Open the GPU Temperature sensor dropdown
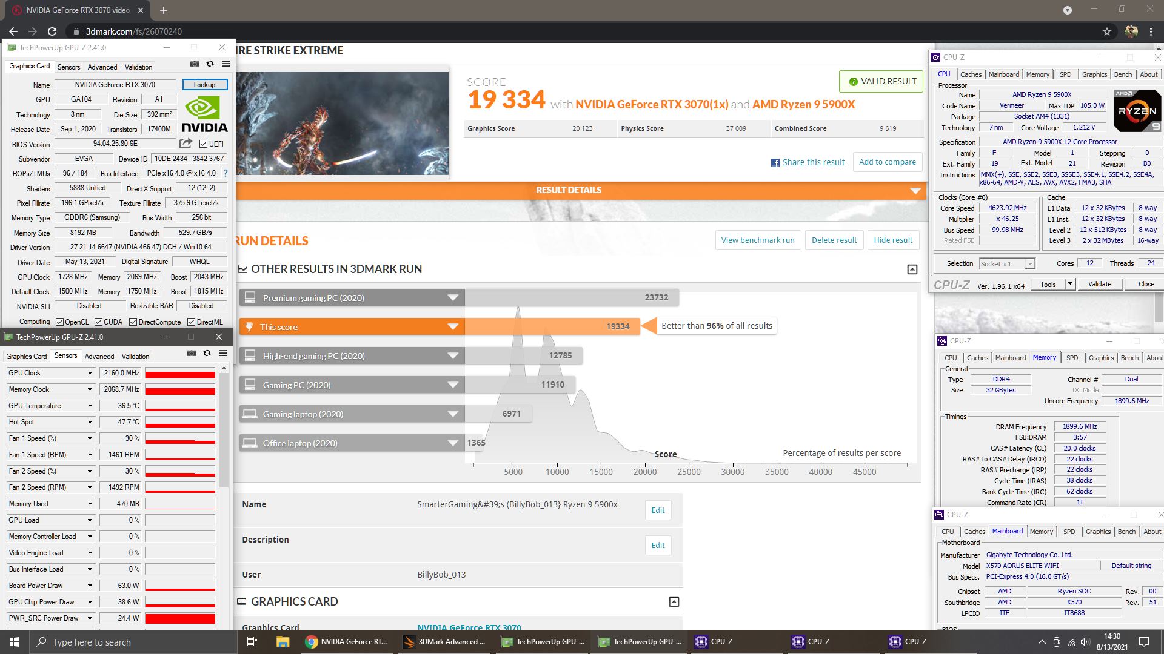The width and height of the screenshot is (1164, 654). pyautogui.click(x=90, y=406)
